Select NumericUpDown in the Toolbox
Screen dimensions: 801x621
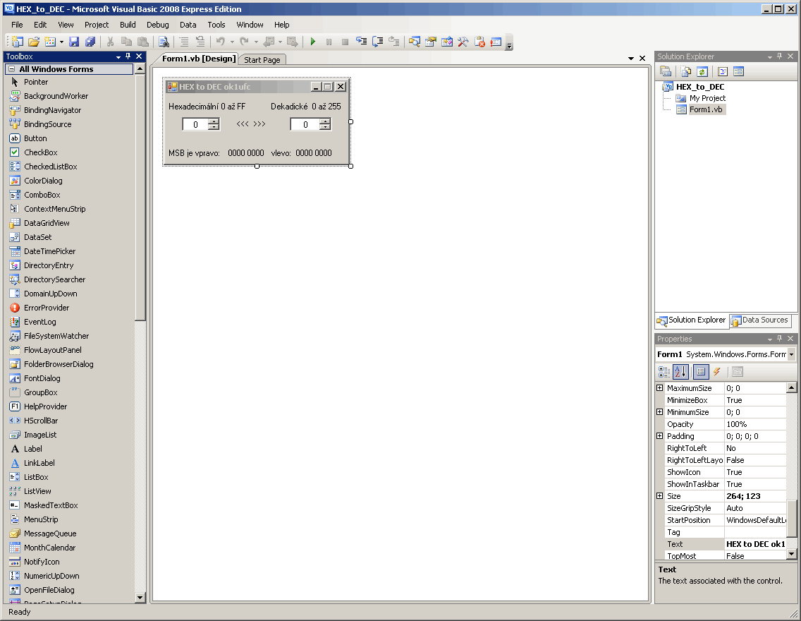coord(51,576)
